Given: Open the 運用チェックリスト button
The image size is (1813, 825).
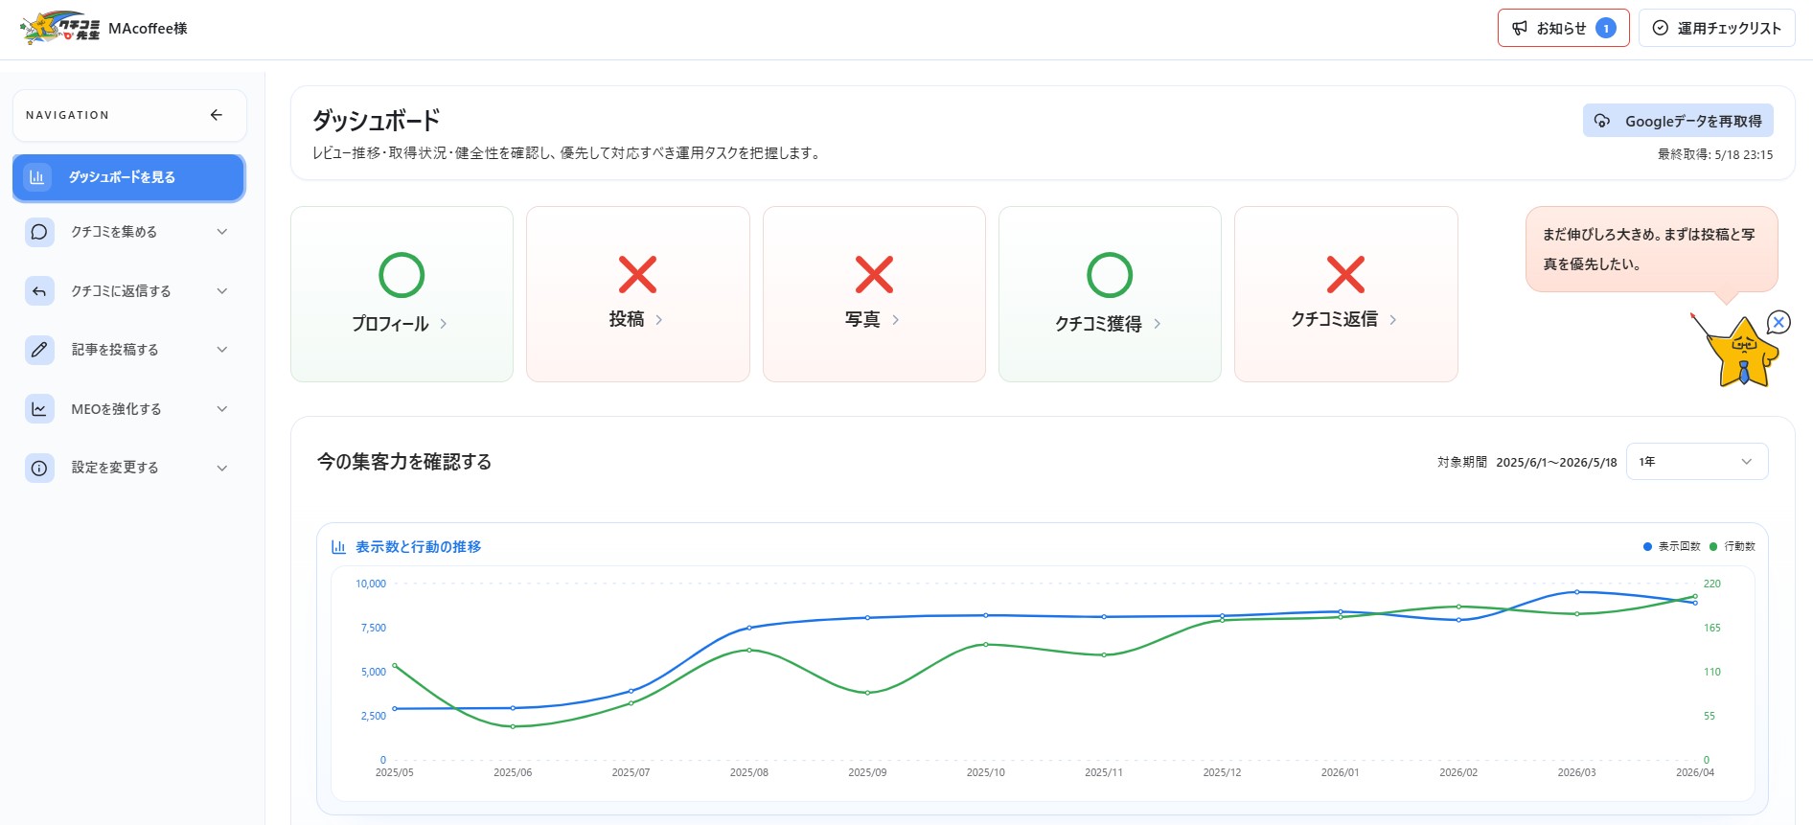Looking at the screenshot, I should [1716, 28].
